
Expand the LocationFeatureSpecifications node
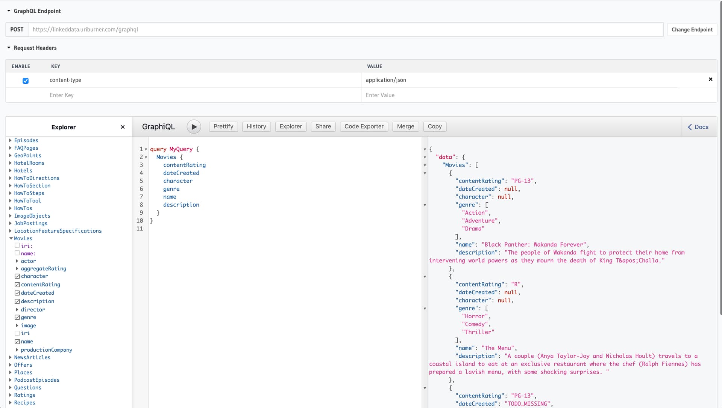pyautogui.click(x=10, y=231)
